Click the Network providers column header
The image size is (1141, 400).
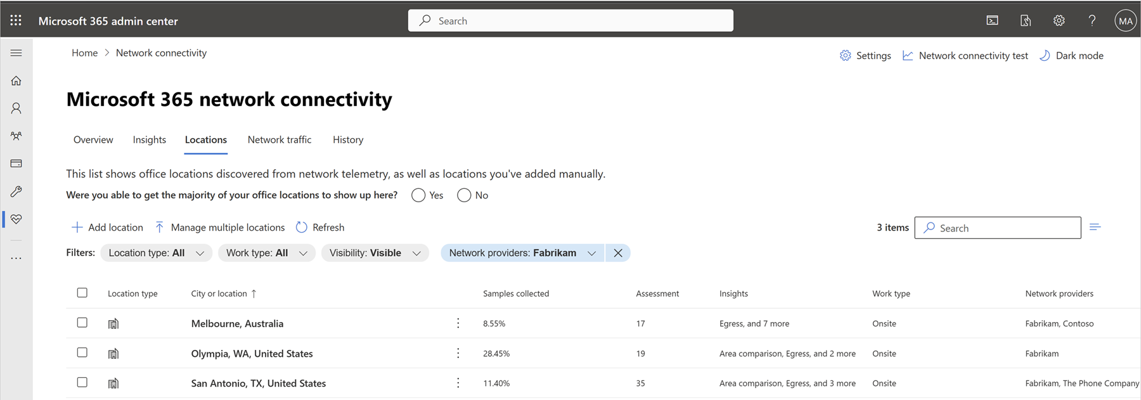click(x=1059, y=294)
